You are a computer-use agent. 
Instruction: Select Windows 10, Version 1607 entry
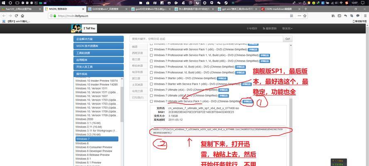pyautogui.click(x=91, y=96)
